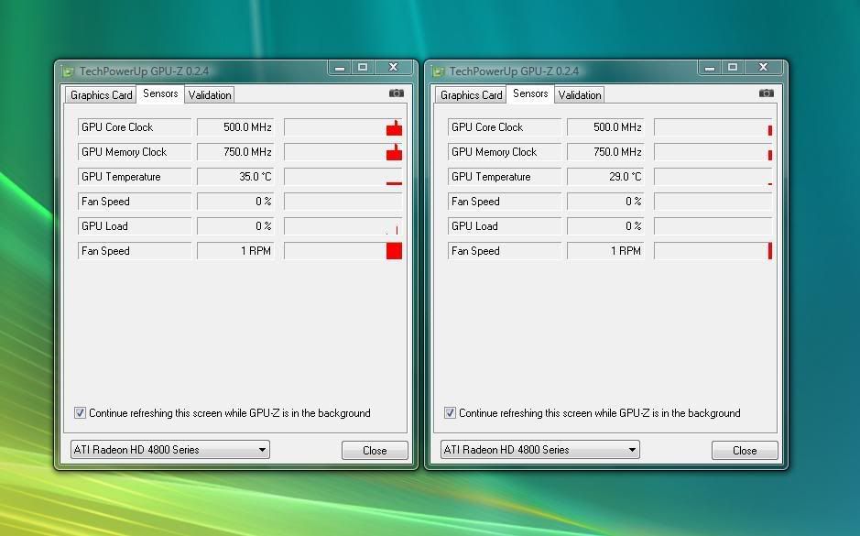Open ATI Radeon HD 4800 dropdown in left window

click(170, 450)
